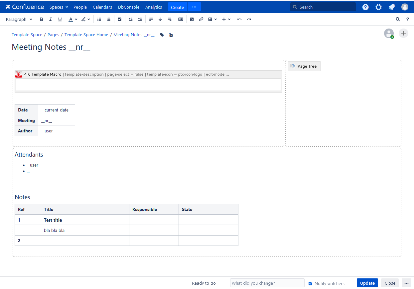
Task: Open the People menu item
Action: 80,7
